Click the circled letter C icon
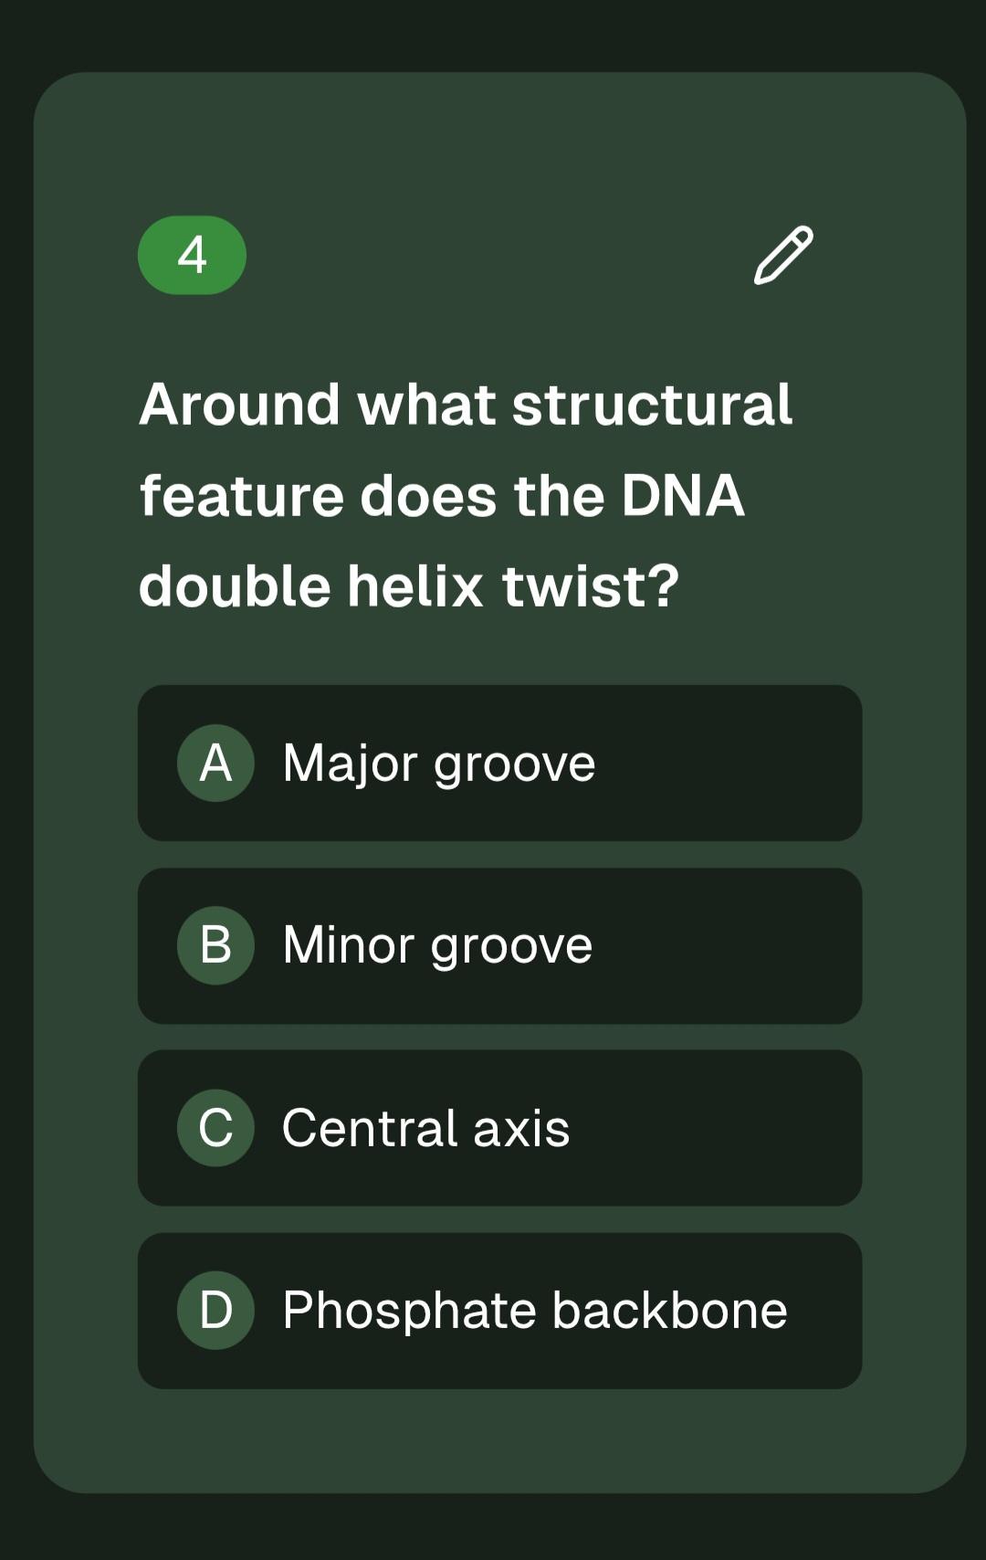The width and height of the screenshot is (986, 1560). (215, 1128)
